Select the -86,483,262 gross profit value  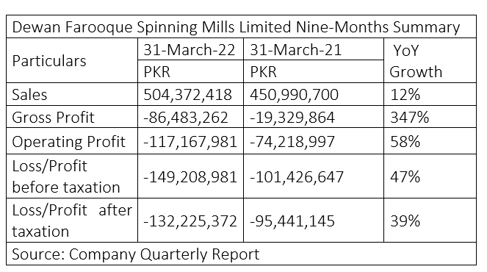[x=191, y=117]
